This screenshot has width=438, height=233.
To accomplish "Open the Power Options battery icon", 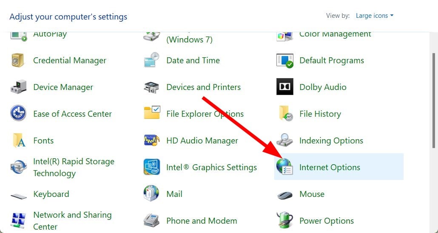I will click(284, 220).
